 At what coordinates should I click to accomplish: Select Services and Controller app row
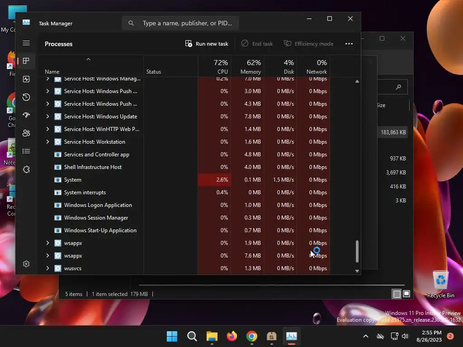(184, 155)
